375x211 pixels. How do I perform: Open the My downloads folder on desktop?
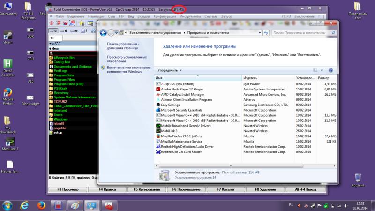click(x=7, y=125)
